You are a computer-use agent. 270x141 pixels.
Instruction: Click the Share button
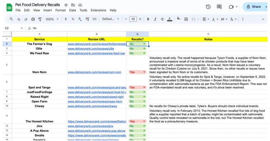tap(253, 7)
